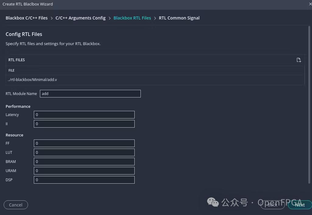312x215 pixels.
Task: Go to Blackbox C/C++ Files step
Action: [x=27, y=18]
